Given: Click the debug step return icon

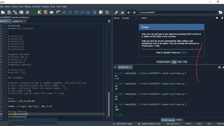Looking at the screenshot, I should coord(83,13).
